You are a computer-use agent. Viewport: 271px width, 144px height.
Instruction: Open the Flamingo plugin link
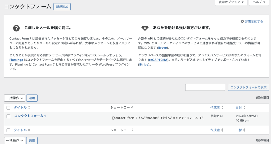tap(16, 60)
